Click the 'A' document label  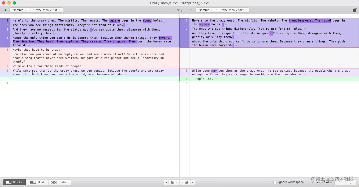coord(5,10)
